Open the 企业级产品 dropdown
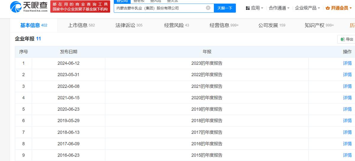355x161 pixels. click(307, 8)
